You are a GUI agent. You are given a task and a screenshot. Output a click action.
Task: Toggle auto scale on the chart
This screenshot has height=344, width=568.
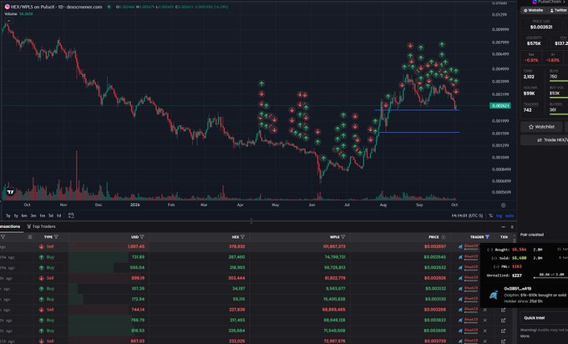click(510, 215)
